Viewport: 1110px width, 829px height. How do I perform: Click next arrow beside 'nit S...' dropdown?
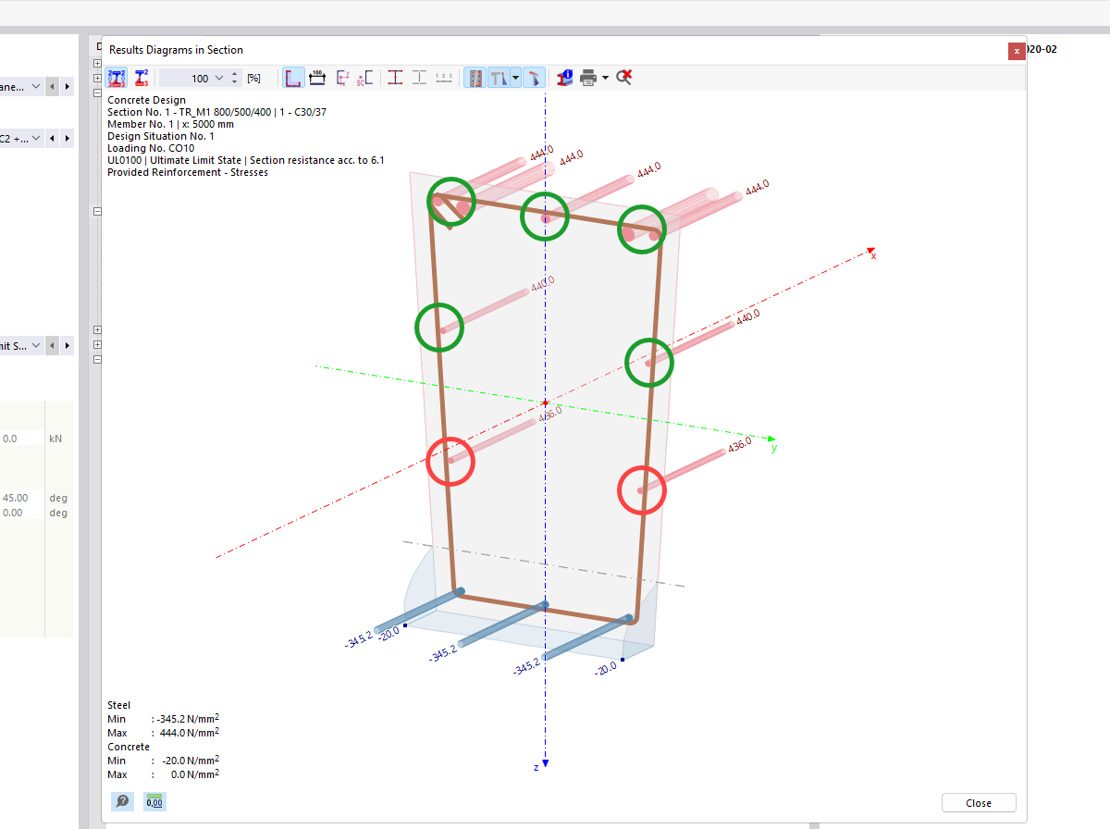pyautogui.click(x=68, y=345)
